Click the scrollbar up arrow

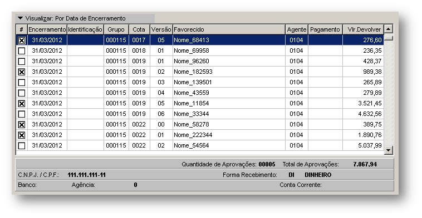388,29
